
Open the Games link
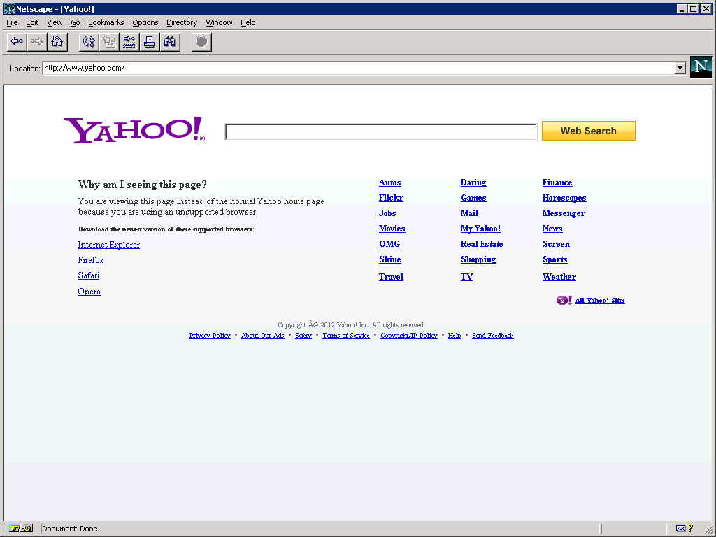pyautogui.click(x=473, y=198)
